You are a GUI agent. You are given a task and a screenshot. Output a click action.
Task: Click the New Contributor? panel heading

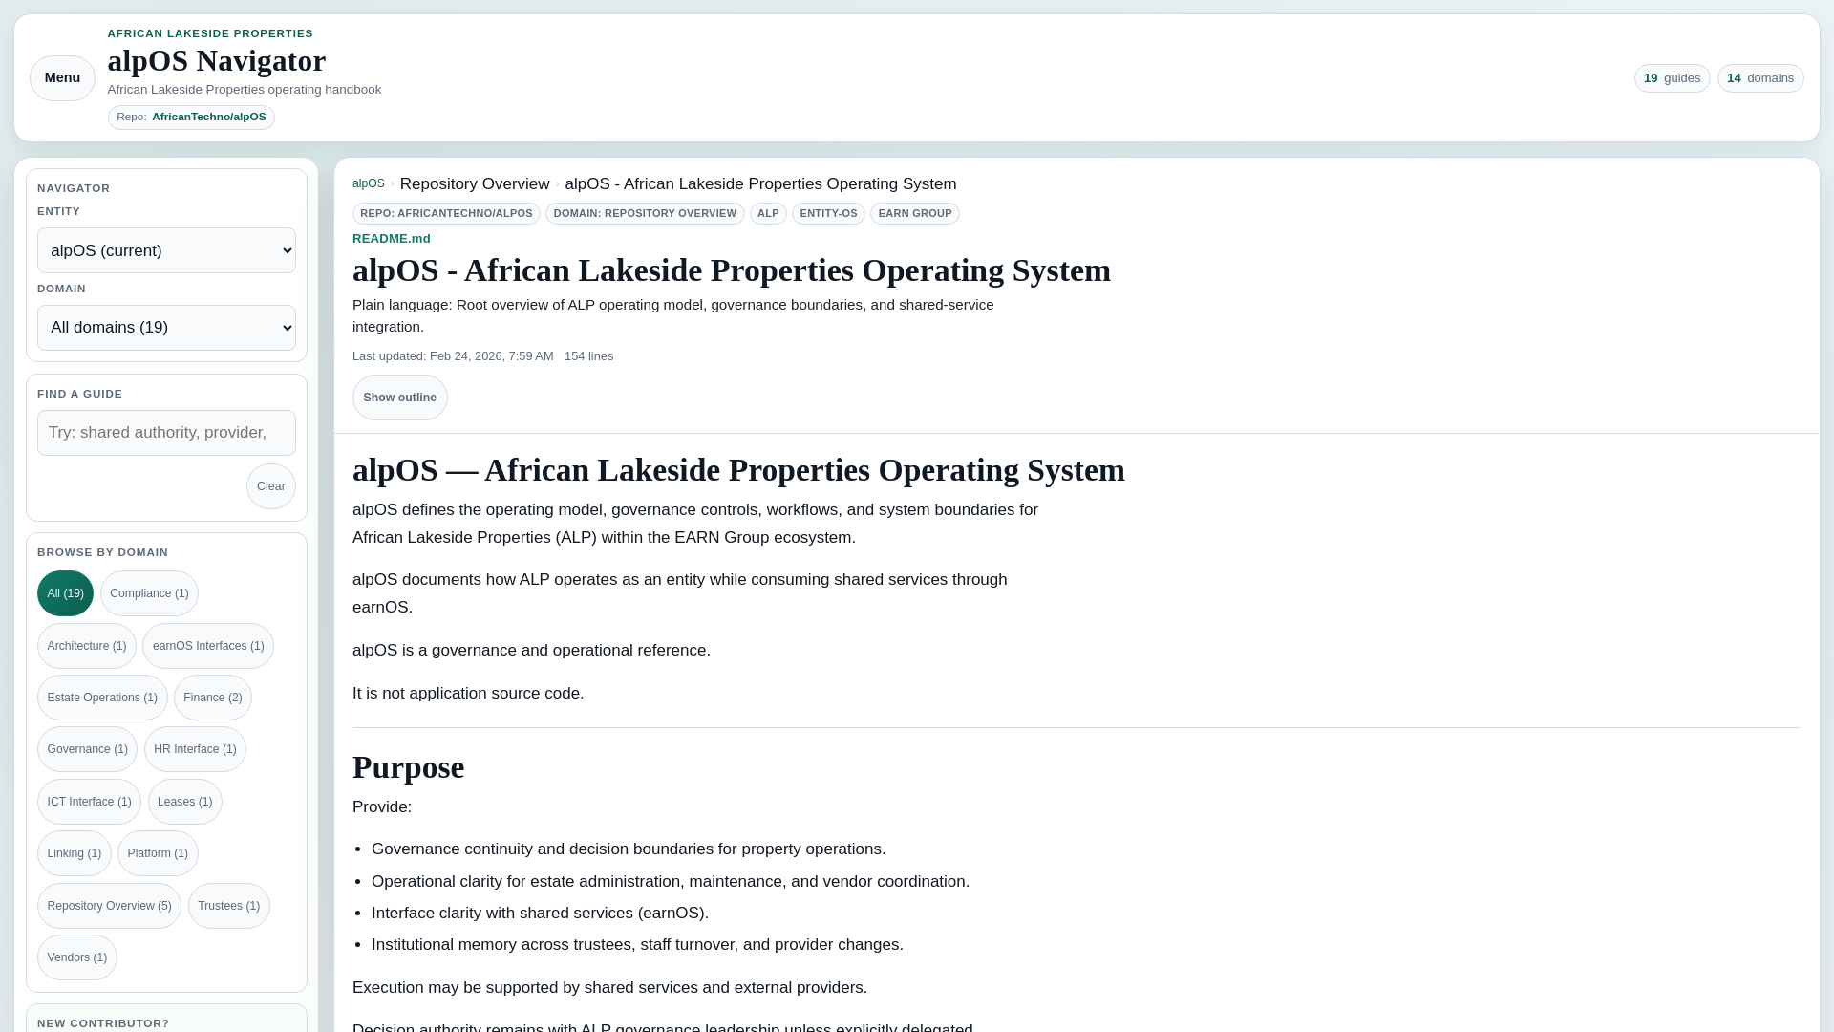(x=103, y=1023)
